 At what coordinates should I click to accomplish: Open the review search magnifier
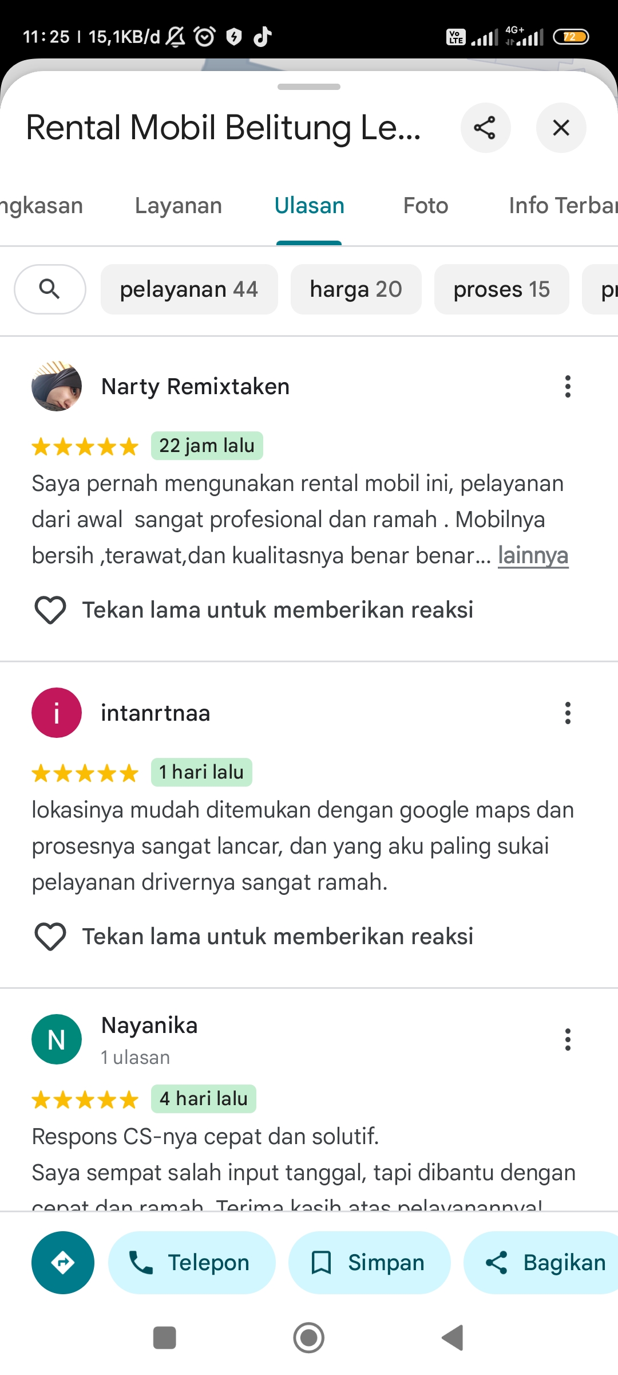click(50, 289)
